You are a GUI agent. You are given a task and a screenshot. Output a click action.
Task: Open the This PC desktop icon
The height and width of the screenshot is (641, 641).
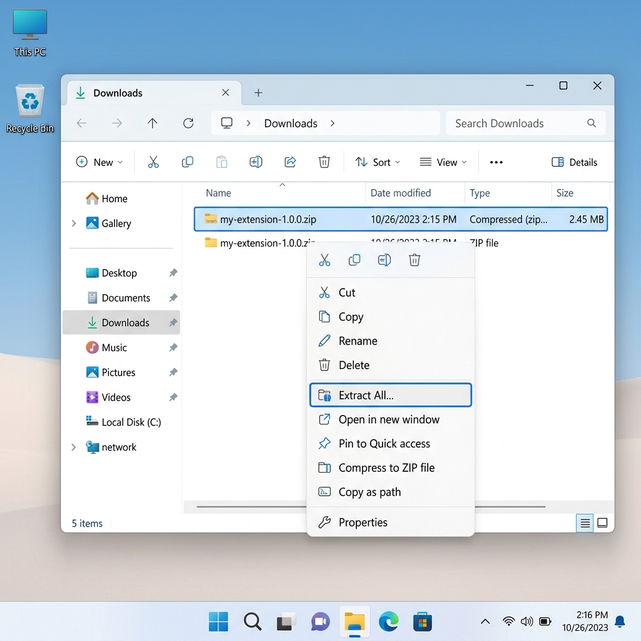(x=30, y=34)
